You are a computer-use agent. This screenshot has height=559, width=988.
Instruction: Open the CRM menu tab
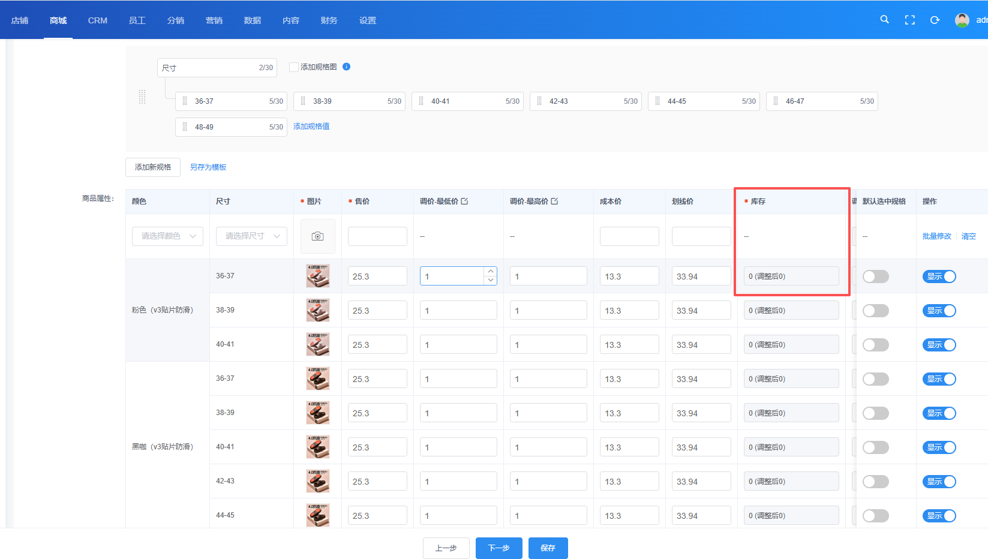coord(97,20)
